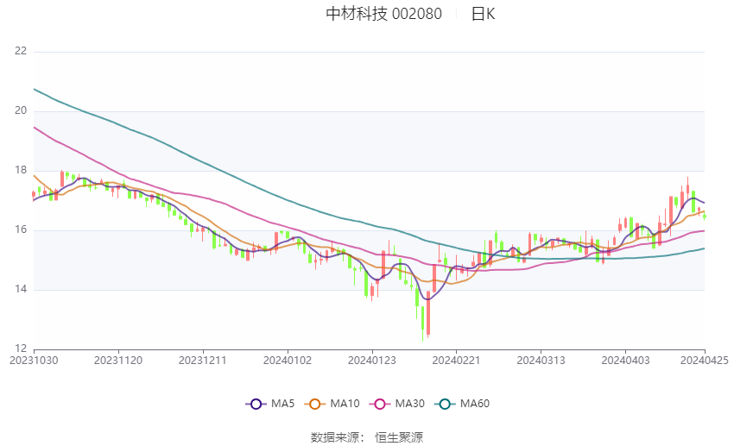Click x-axis date label 20231120
734x446 pixels.
(118, 361)
